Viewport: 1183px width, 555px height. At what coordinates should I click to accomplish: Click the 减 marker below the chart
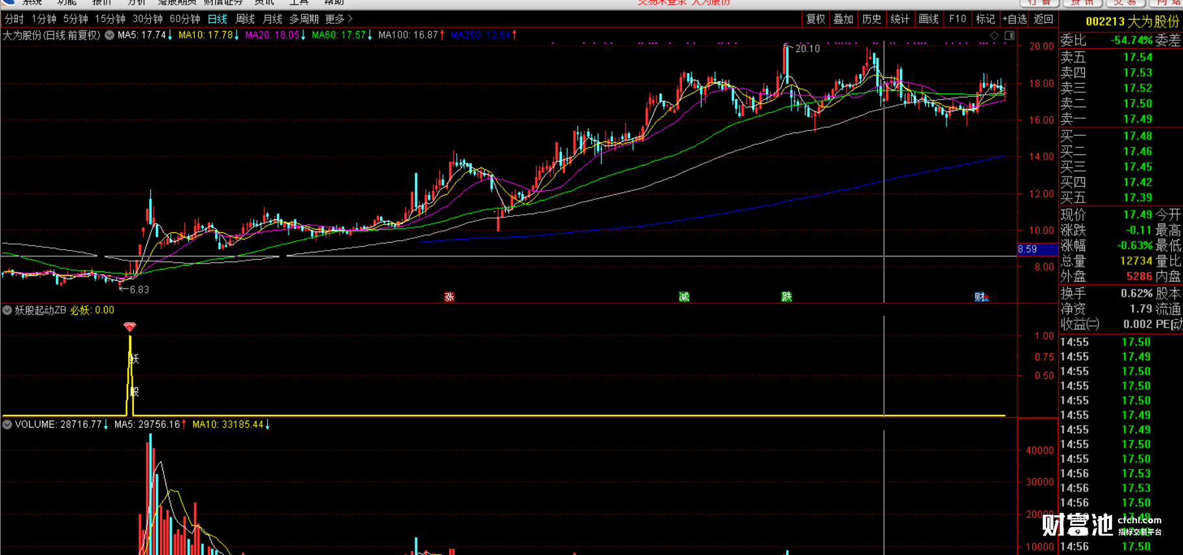(684, 297)
